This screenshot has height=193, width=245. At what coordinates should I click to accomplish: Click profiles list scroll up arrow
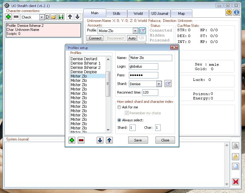click(108, 59)
